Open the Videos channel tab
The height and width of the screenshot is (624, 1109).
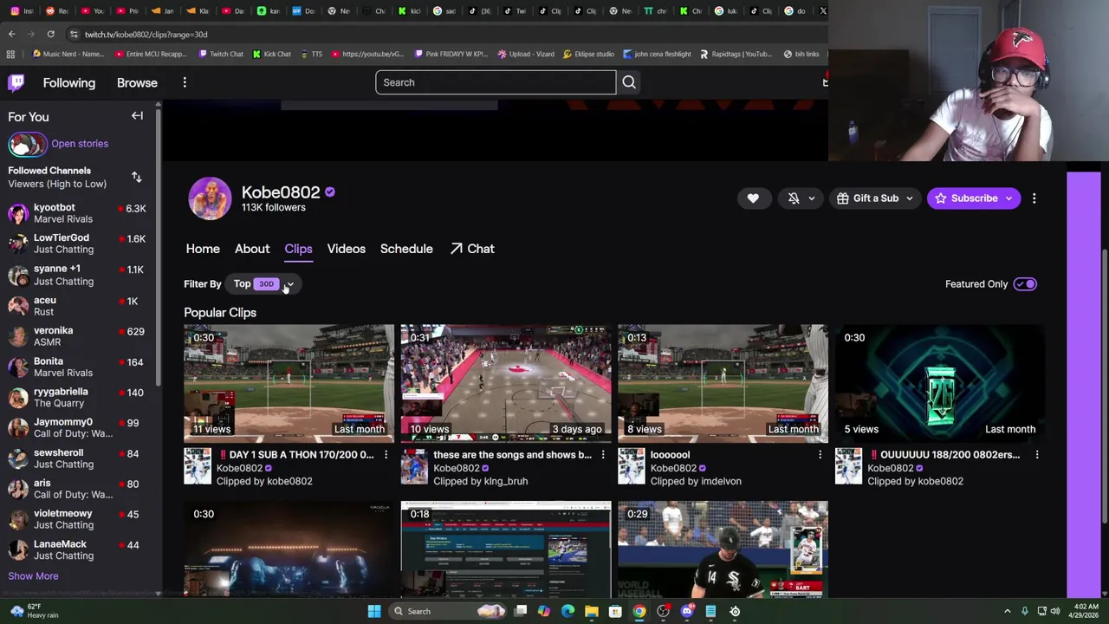point(346,249)
